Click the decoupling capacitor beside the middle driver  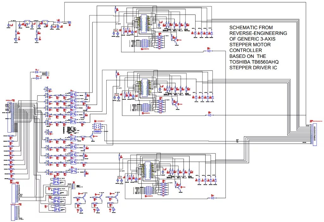point(159,89)
